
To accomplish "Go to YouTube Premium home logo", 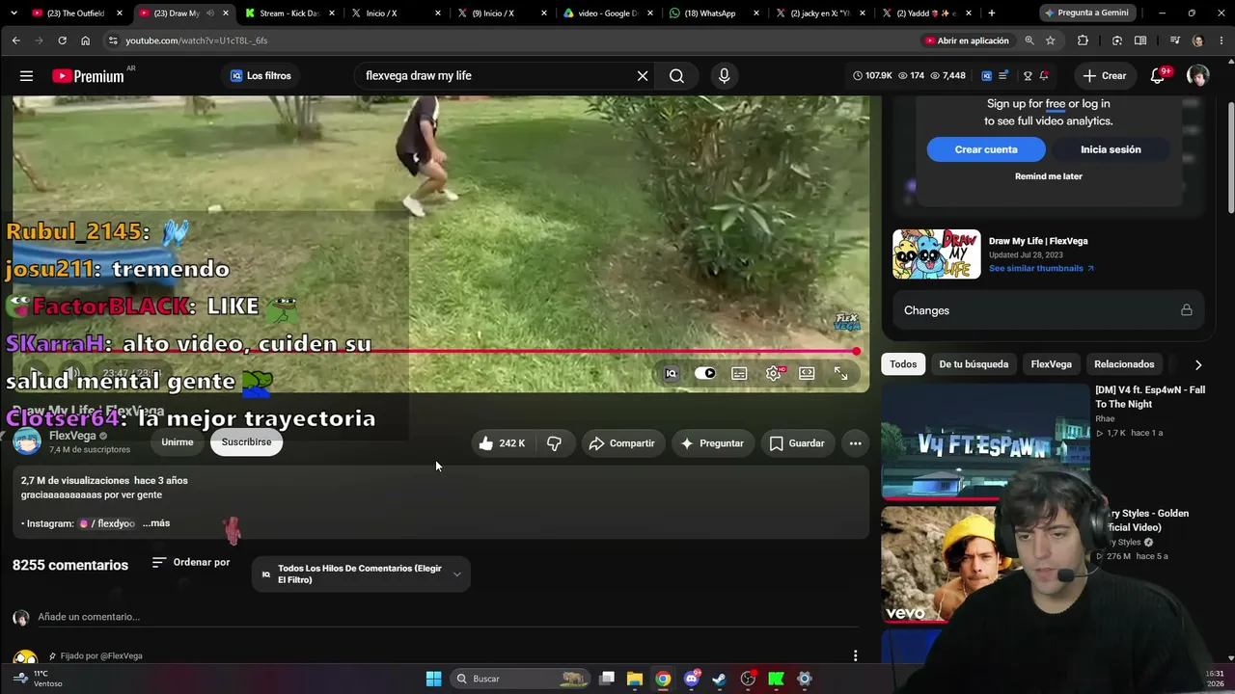I will point(88,76).
